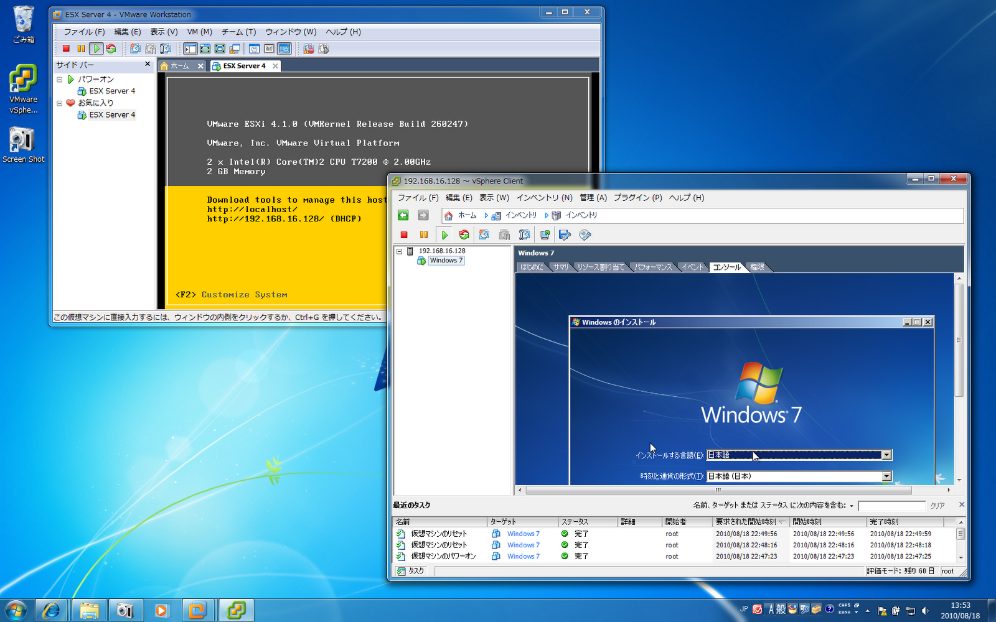
Task: Click the first インベントリ breadcrumb arrow in vSphere
Action: coord(486,215)
